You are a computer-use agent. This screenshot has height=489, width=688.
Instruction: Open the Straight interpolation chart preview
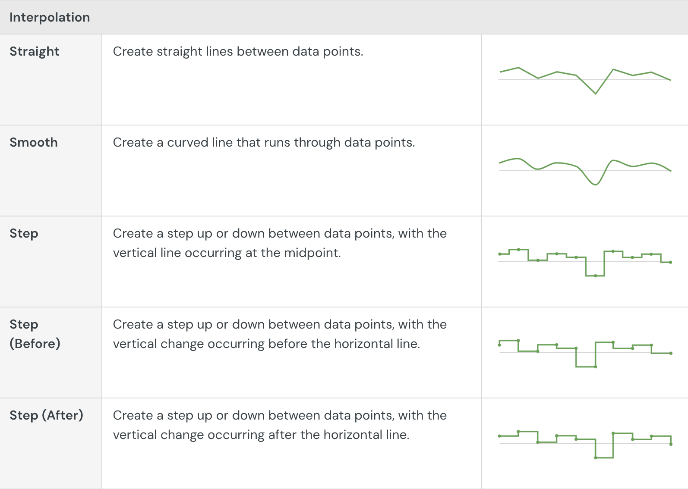[x=585, y=80]
